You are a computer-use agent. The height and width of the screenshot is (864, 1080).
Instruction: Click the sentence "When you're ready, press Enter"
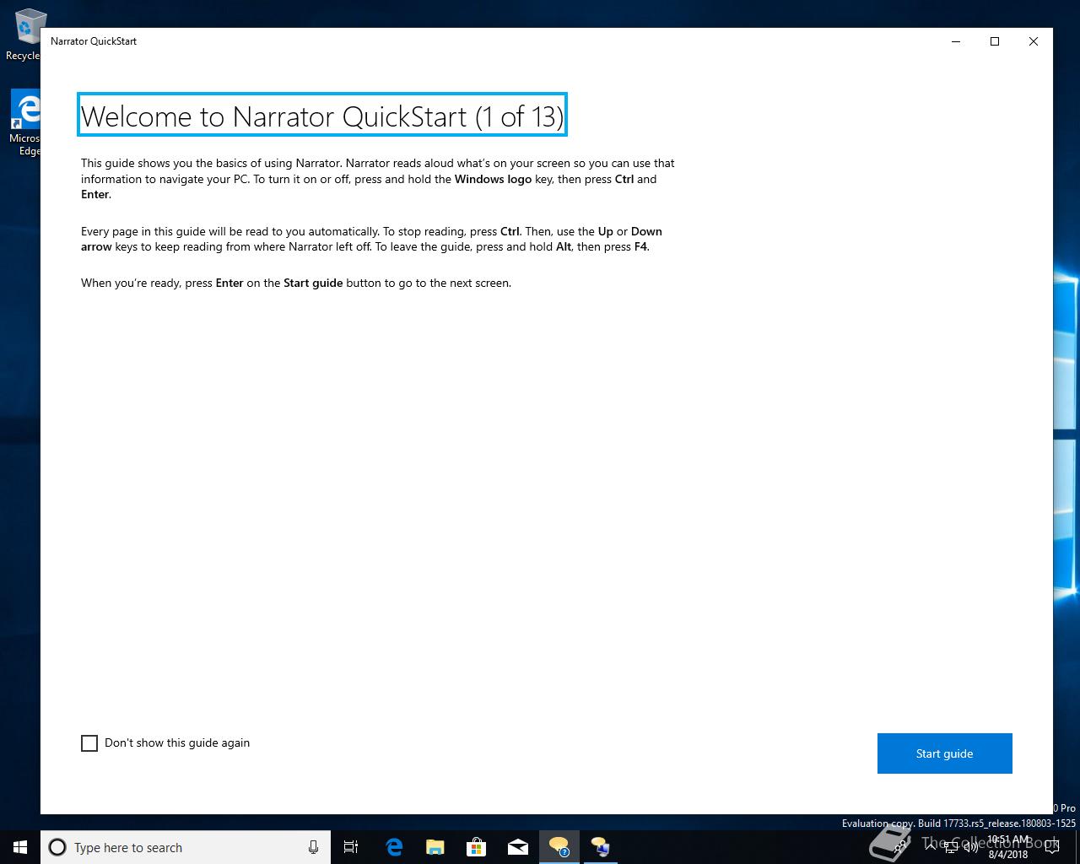(296, 283)
